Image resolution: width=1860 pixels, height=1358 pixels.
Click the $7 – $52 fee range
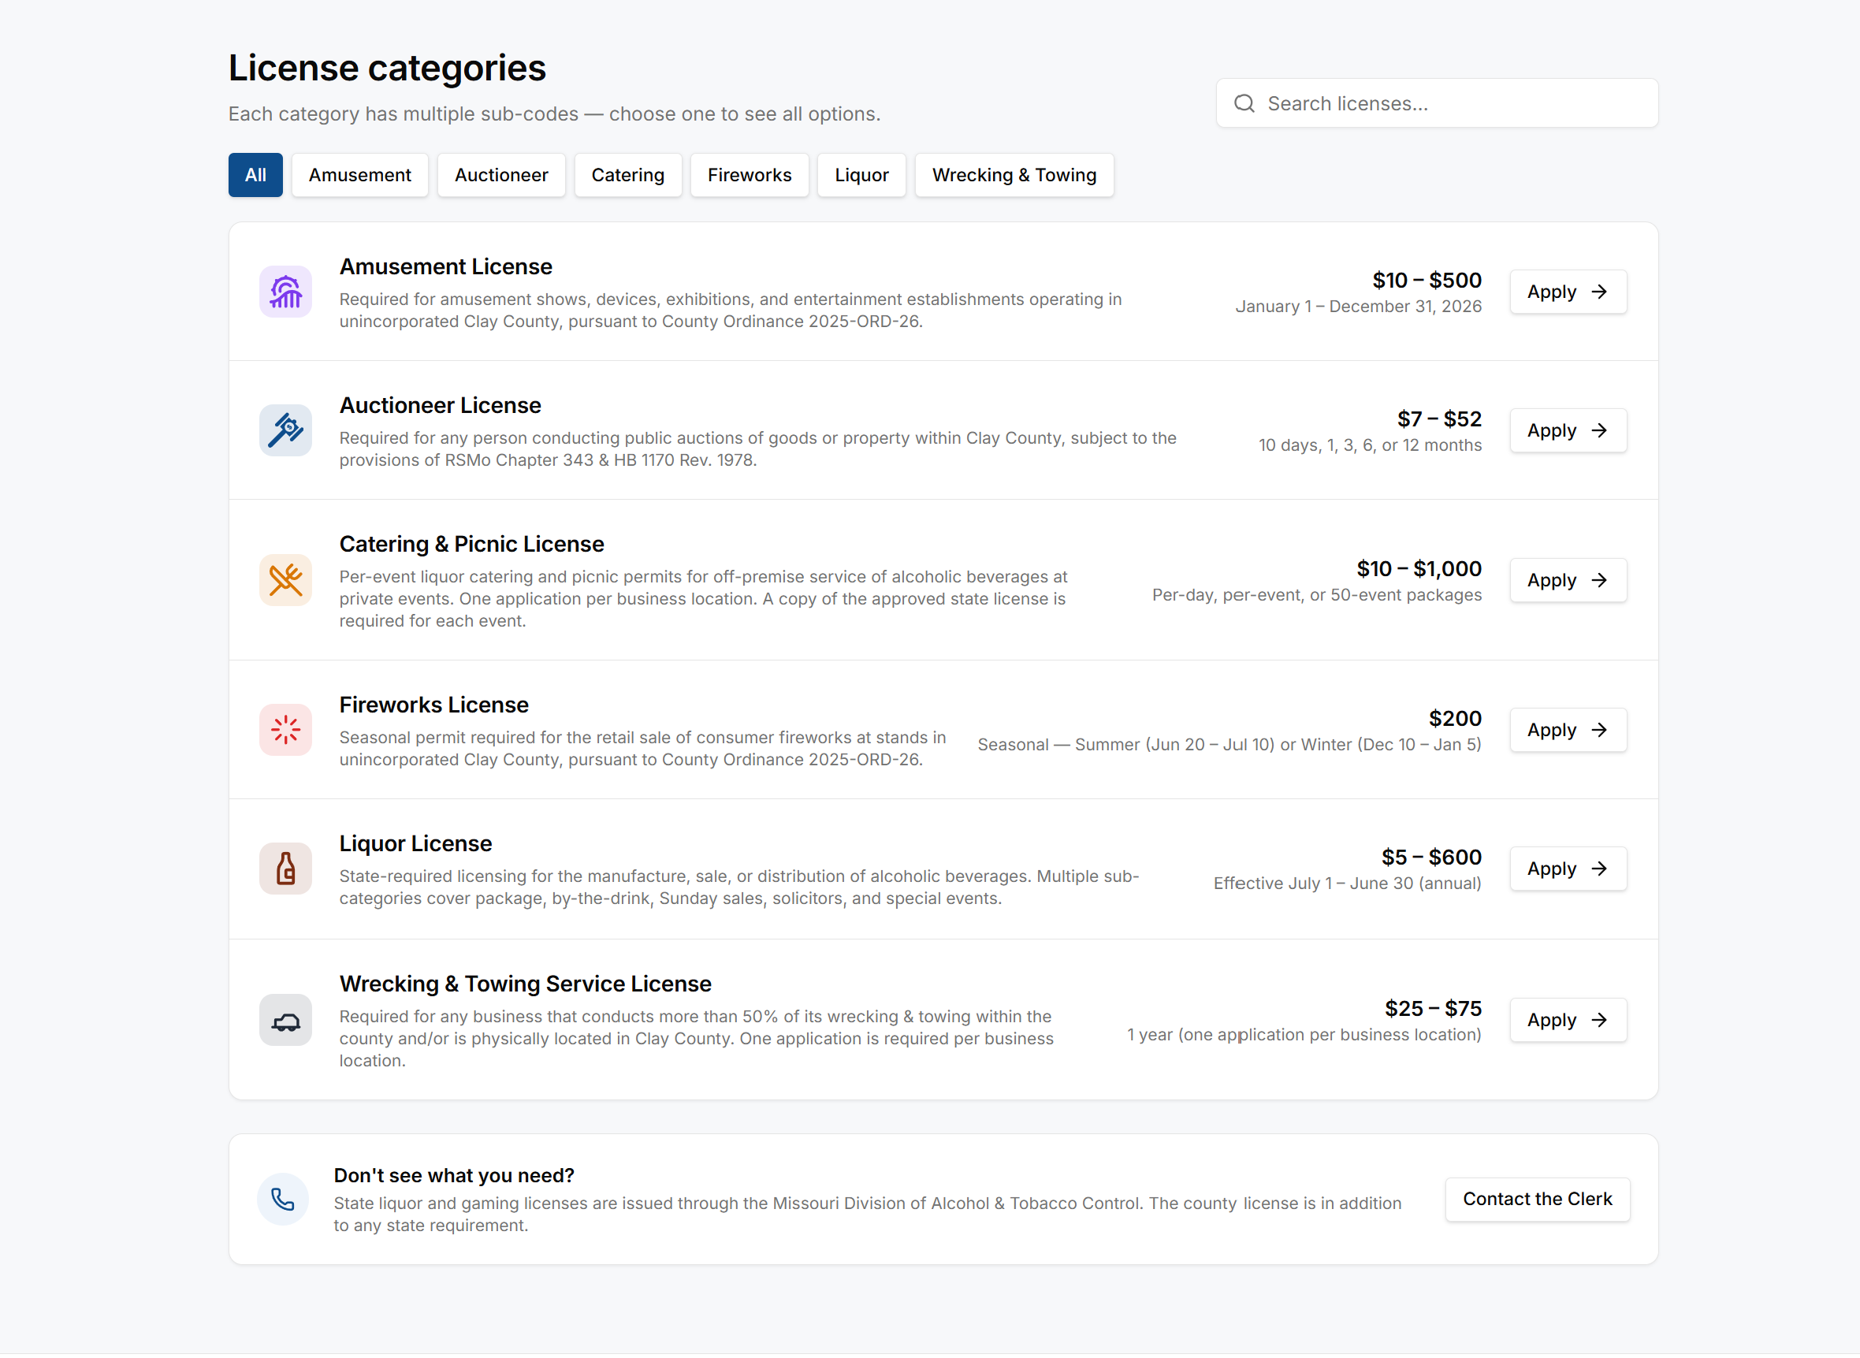[1439, 419]
